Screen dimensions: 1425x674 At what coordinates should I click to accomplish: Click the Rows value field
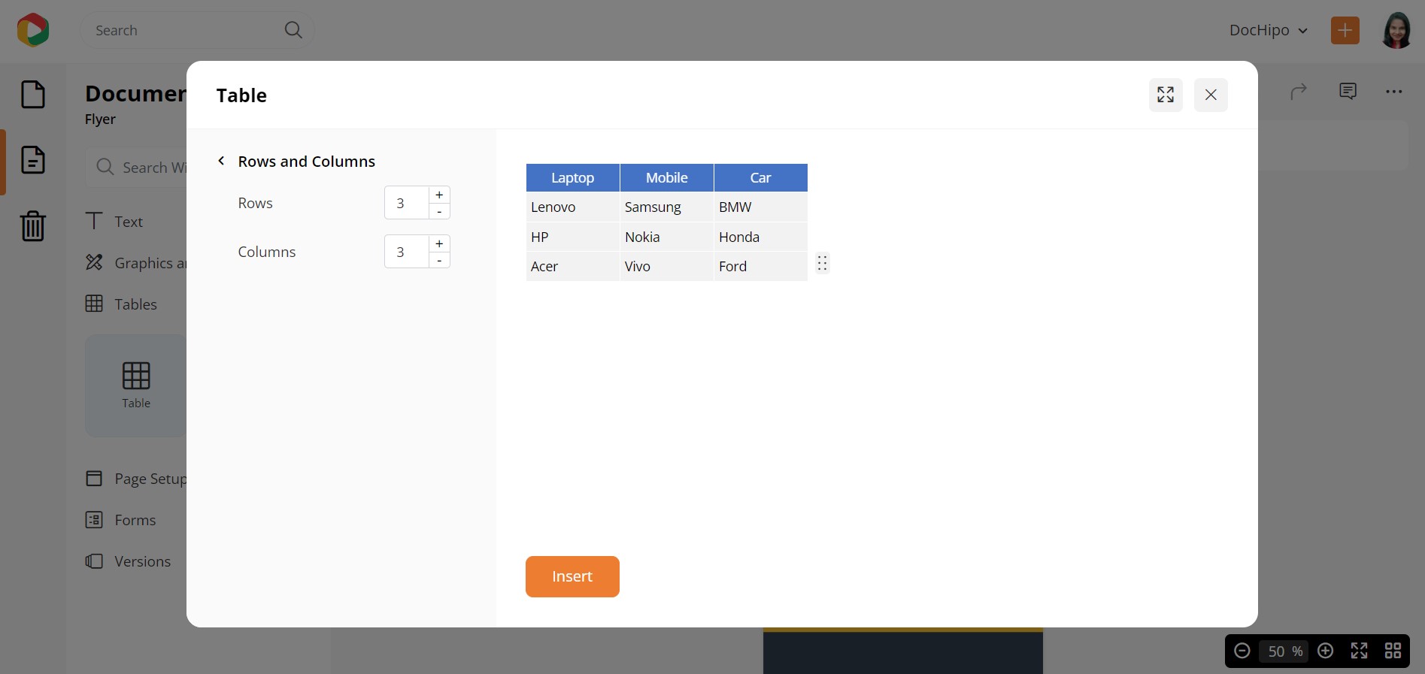pos(407,203)
